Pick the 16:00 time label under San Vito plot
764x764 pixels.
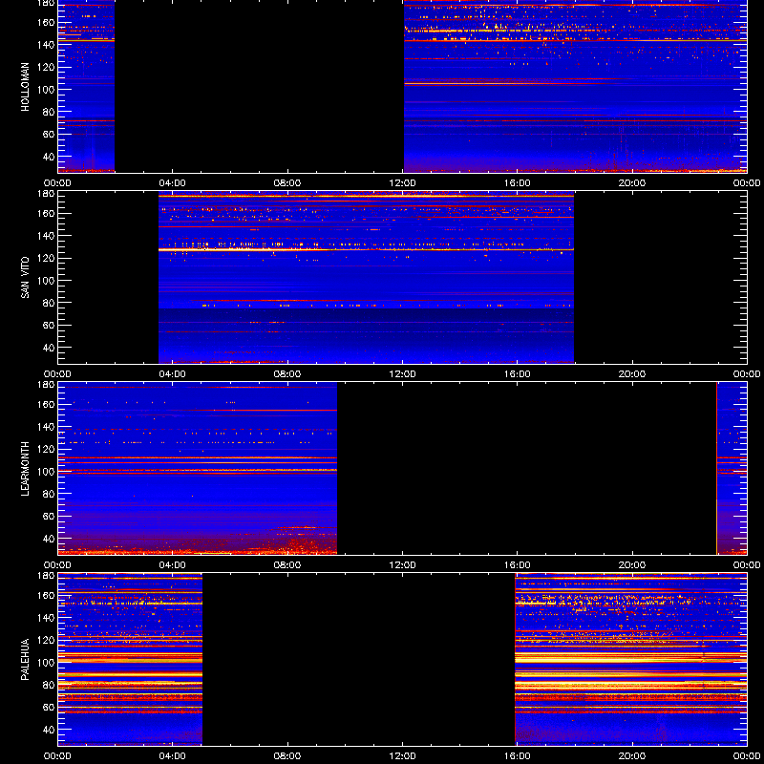(x=517, y=374)
